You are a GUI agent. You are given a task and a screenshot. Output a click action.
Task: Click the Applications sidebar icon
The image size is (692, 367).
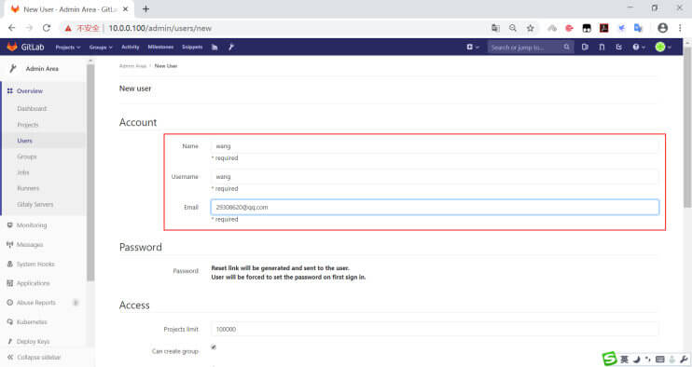[x=9, y=283]
